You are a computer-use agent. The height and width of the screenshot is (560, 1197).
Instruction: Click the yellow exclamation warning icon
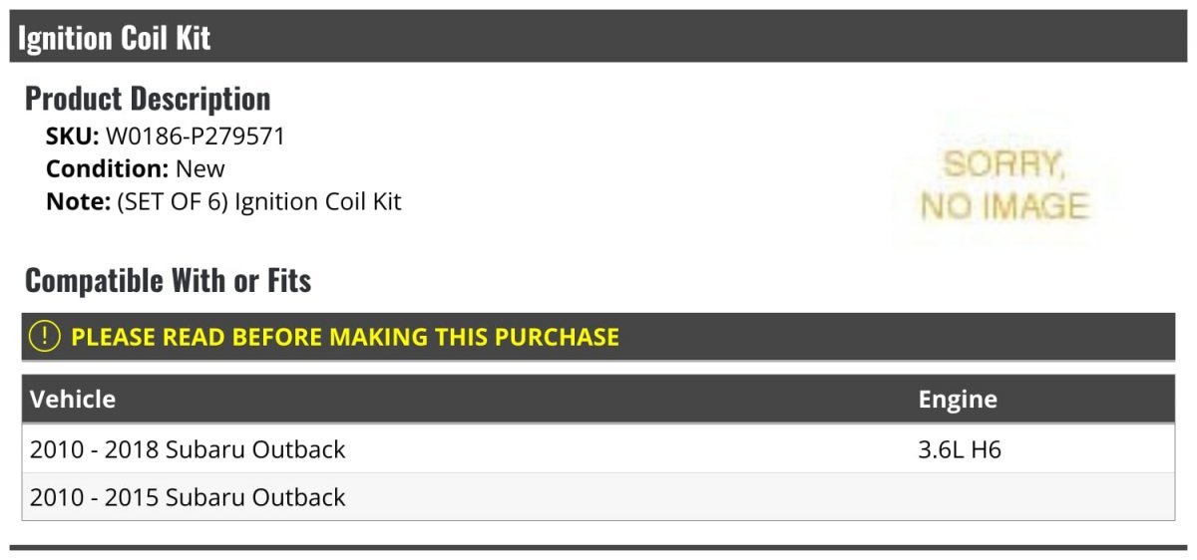tap(45, 337)
